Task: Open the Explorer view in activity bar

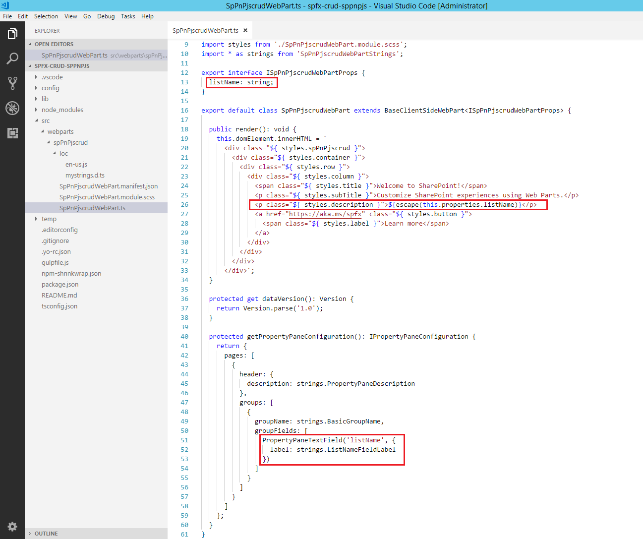Action: click(12, 34)
